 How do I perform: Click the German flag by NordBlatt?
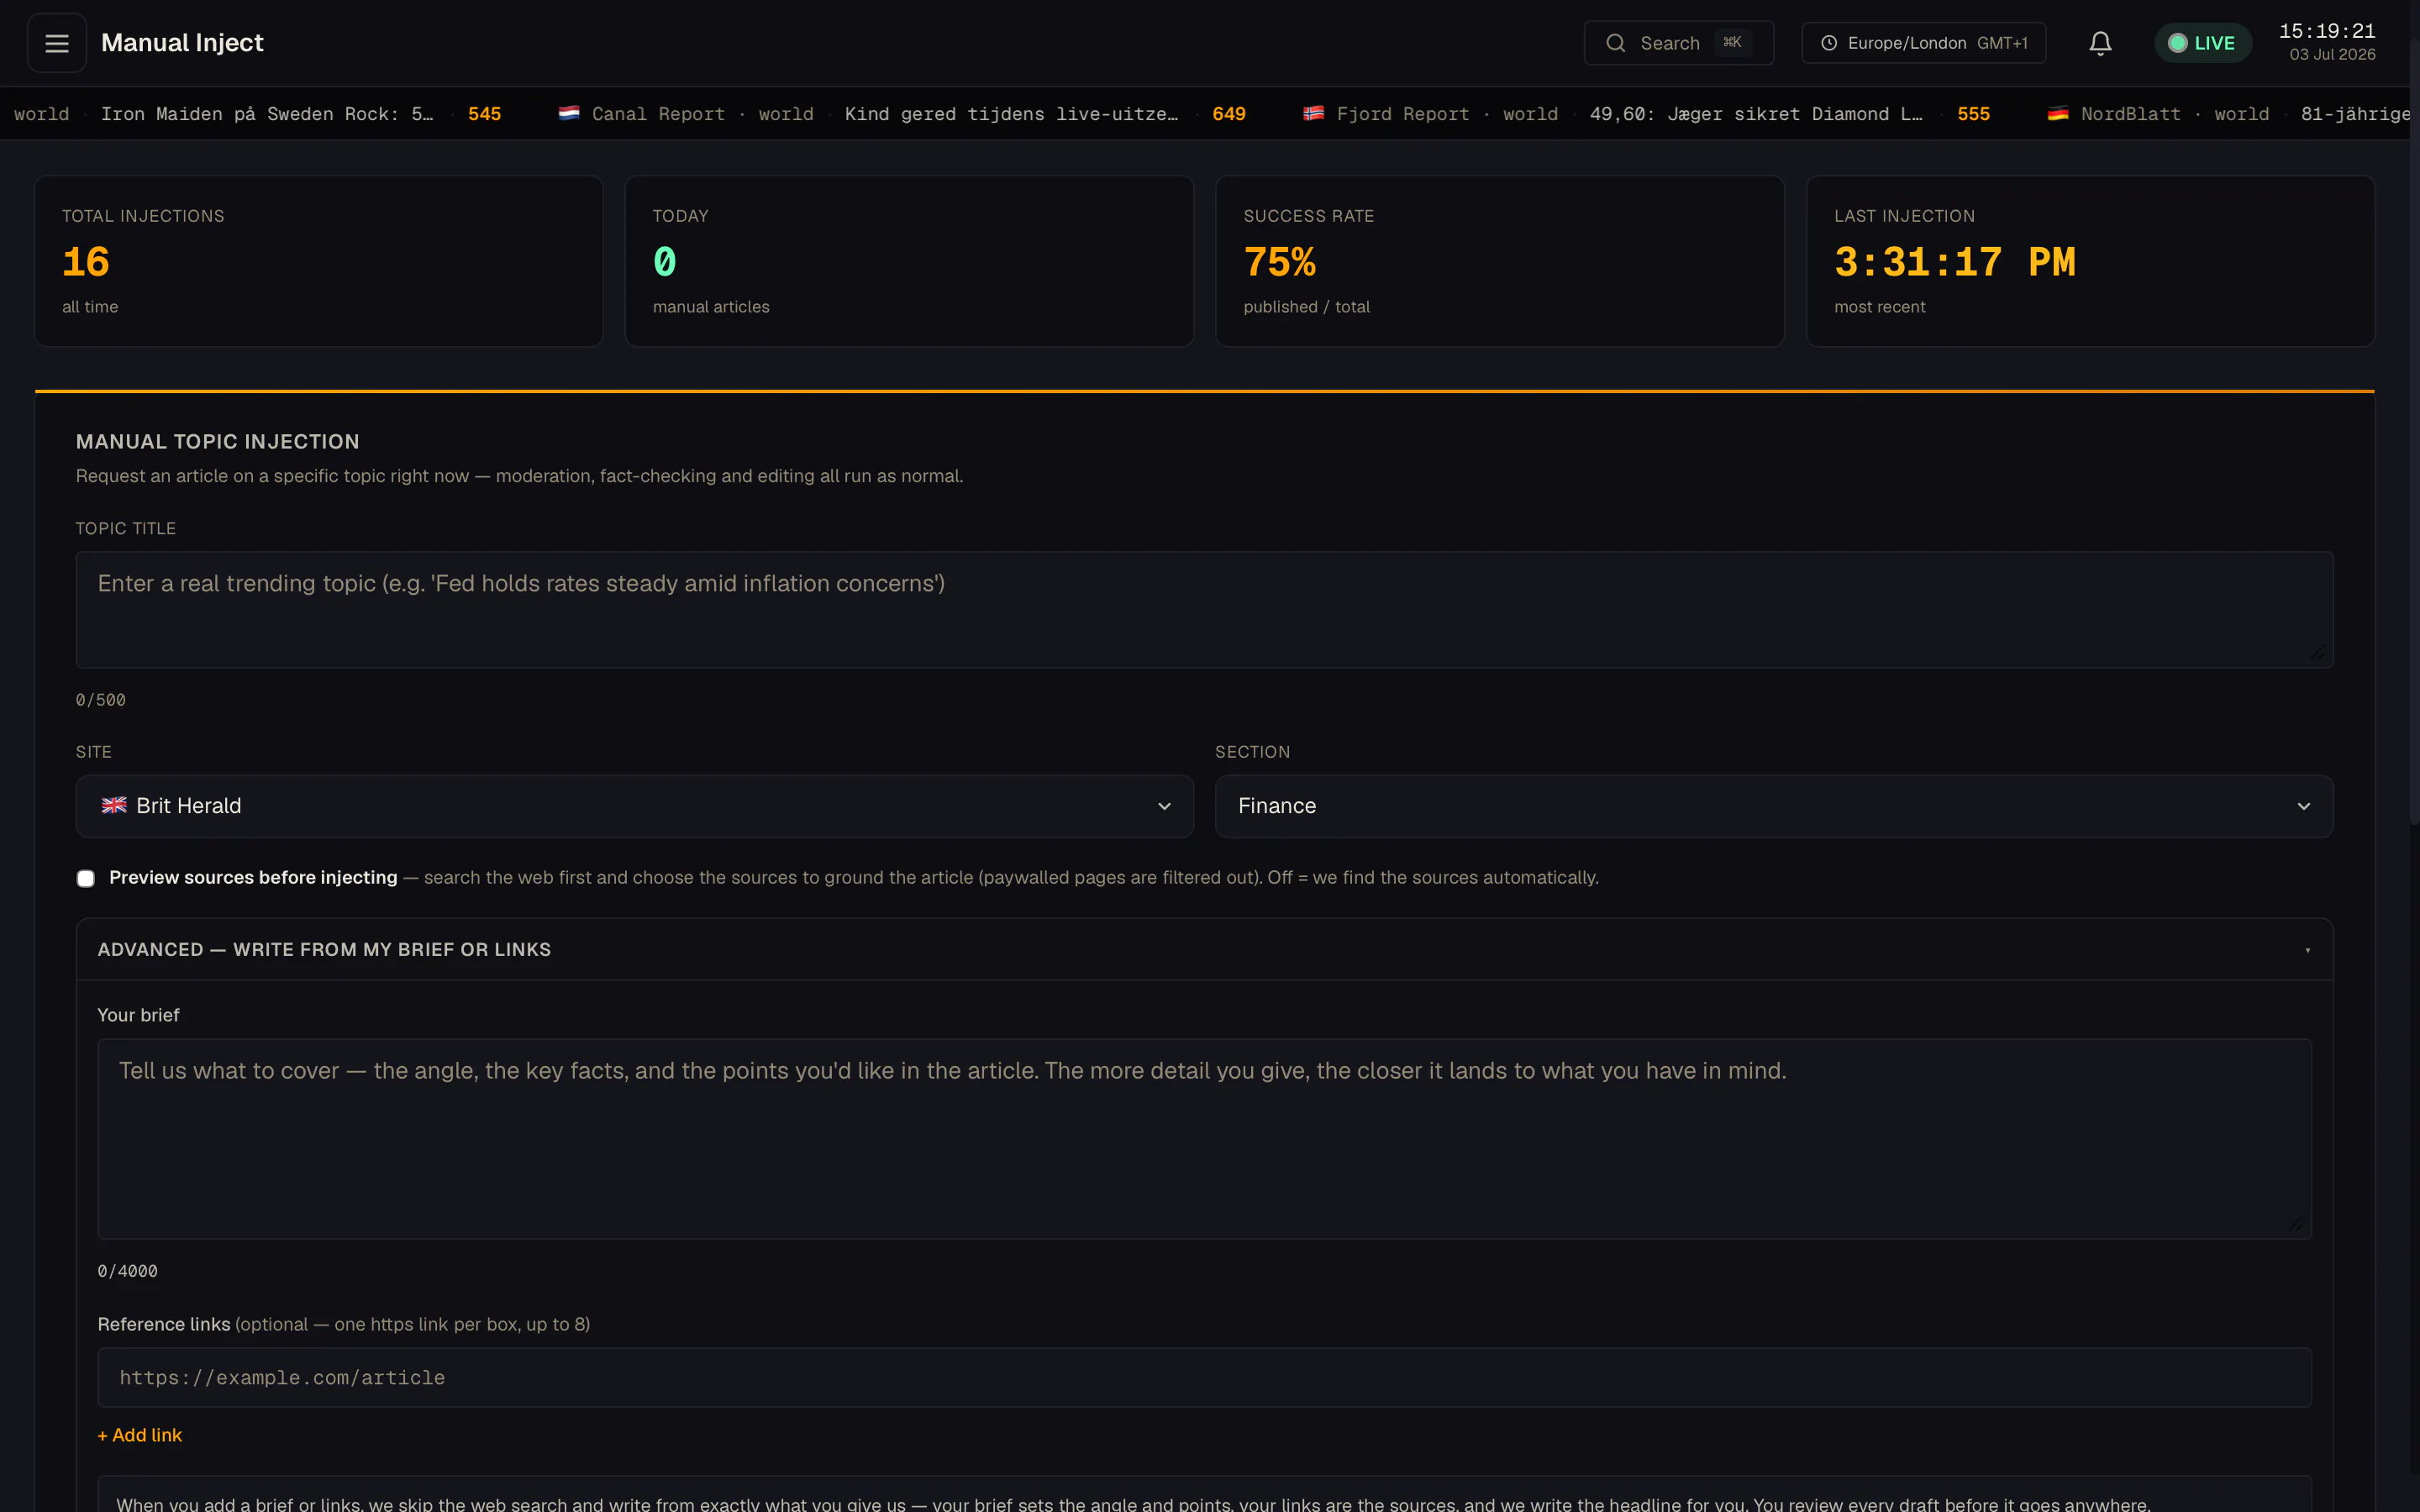[2058, 114]
